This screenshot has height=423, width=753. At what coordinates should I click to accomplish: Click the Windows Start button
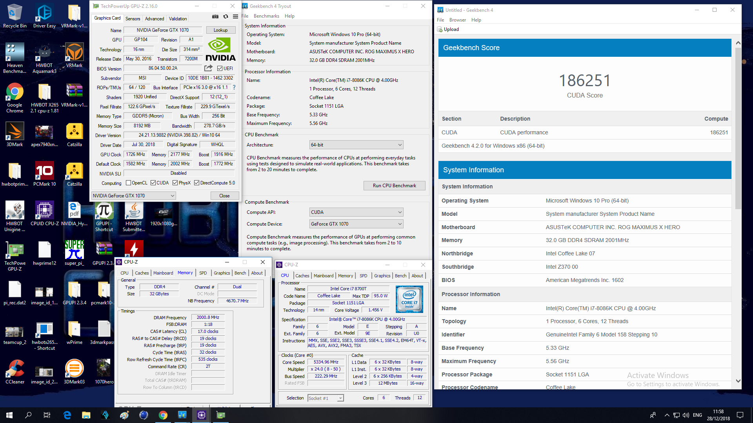tap(9, 415)
